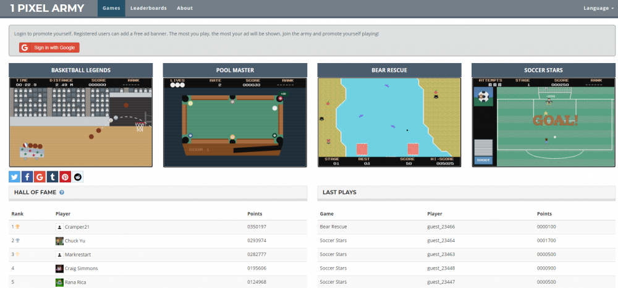This screenshot has width=618, height=288.
Task: Click player name Markrestart
Action: pyautogui.click(x=78, y=255)
